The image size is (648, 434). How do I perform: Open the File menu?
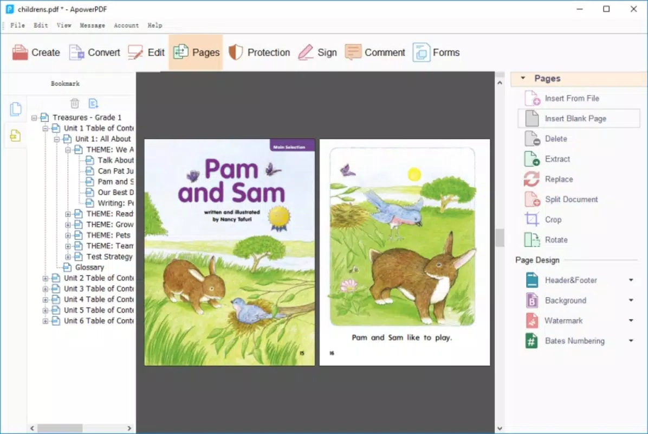(x=17, y=25)
